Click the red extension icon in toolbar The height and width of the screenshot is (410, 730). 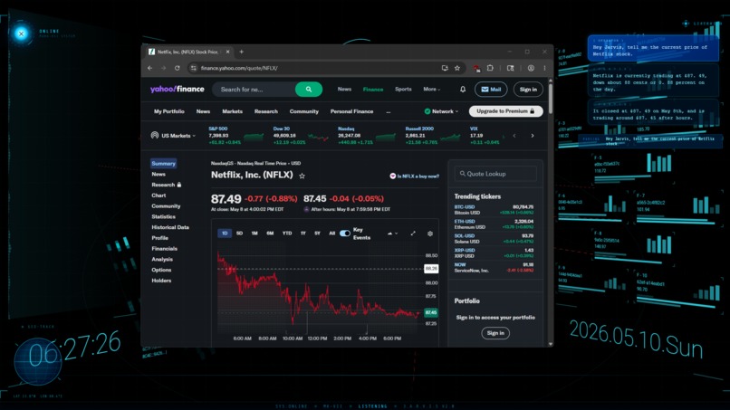476,69
